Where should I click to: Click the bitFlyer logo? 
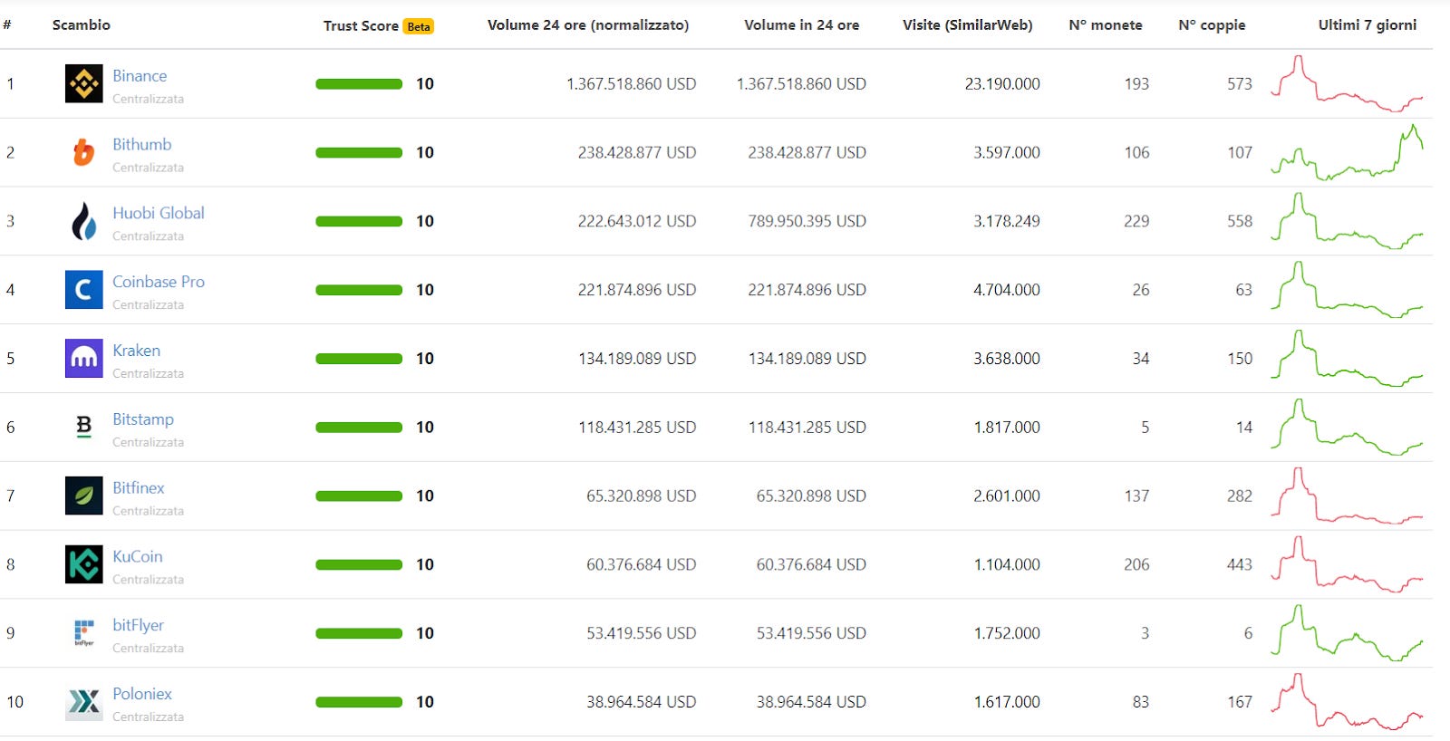(x=84, y=632)
